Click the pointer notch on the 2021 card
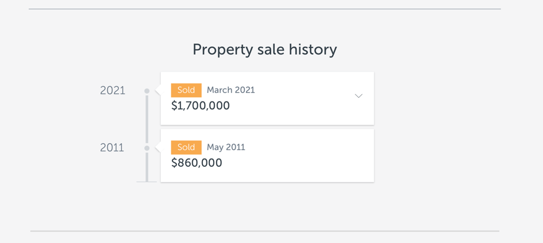Image resolution: width=543 pixels, height=243 pixels. 158,91
